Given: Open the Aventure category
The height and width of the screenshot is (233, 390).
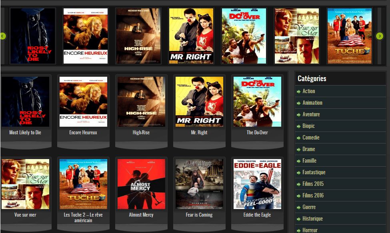Looking at the screenshot, I should coord(311,114).
